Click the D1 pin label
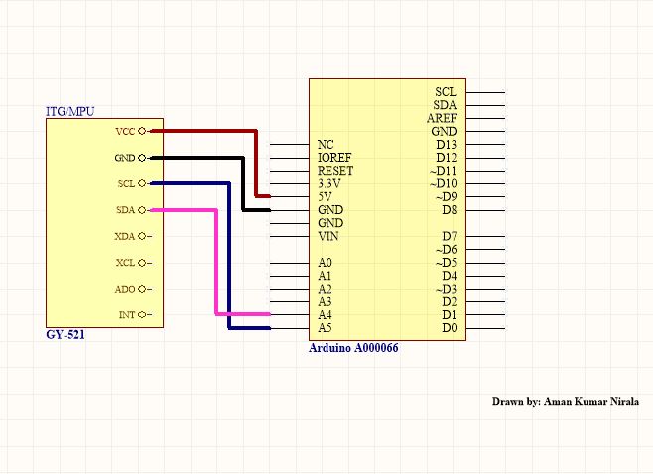The image size is (653, 474). 450,315
